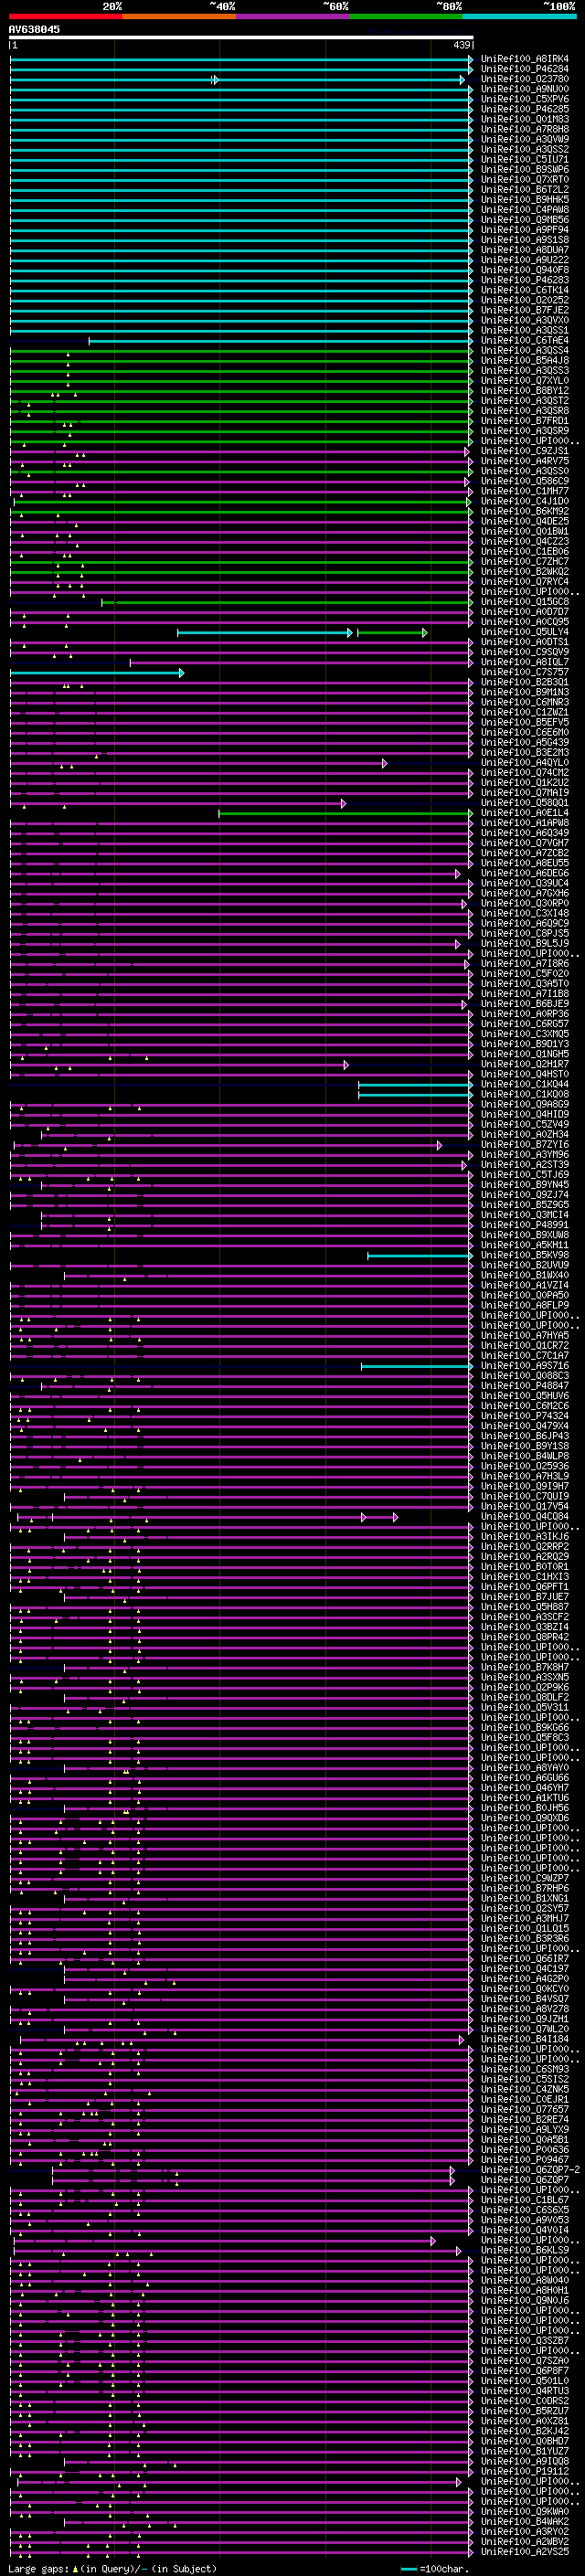Select hit label UniRef100_C4PAW8
The image size is (585, 2576).
pos(524,209)
